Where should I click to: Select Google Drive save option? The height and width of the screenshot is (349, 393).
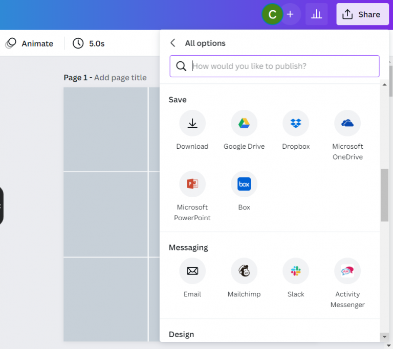click(x=244, y=123)
